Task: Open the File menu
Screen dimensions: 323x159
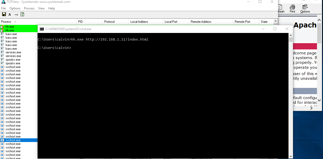Action: coord(3,8)
